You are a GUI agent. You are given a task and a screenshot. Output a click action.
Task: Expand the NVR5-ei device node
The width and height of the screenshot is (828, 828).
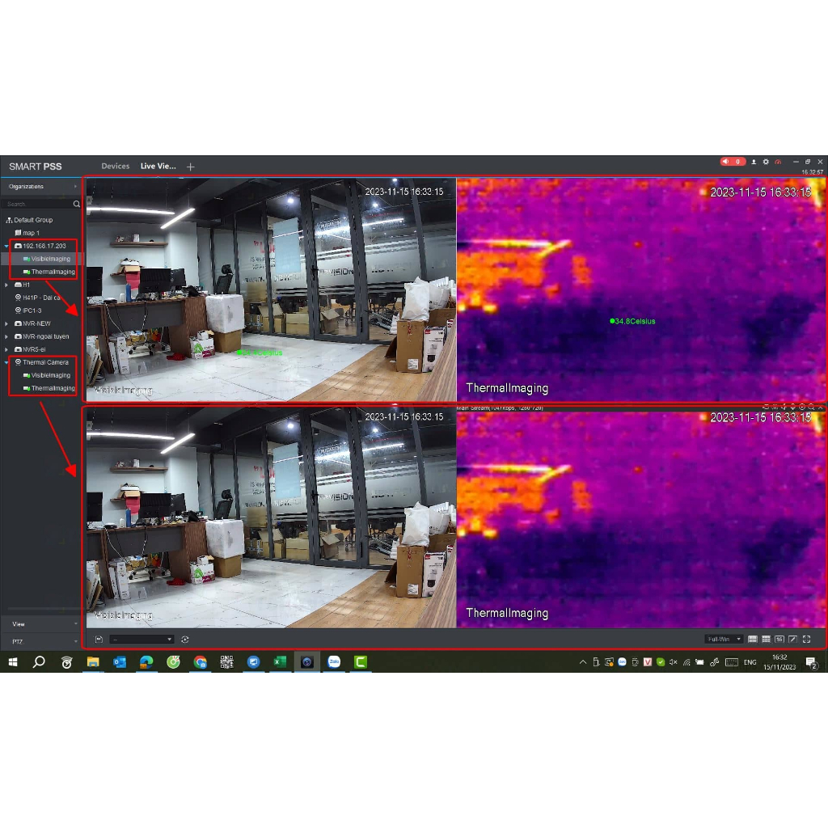coord(6,349)
